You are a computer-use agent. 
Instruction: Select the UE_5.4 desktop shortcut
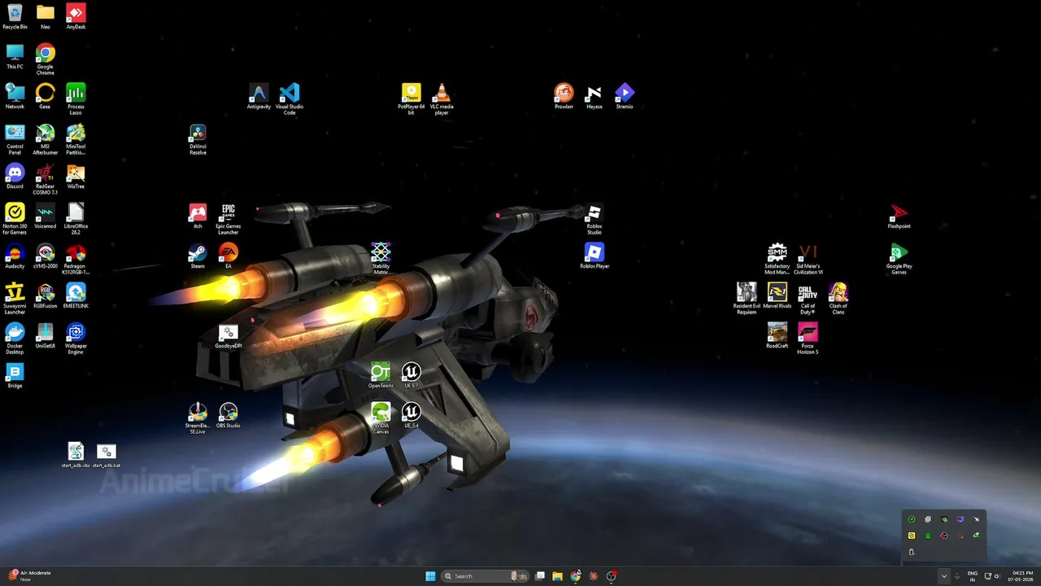click(412, 415)
